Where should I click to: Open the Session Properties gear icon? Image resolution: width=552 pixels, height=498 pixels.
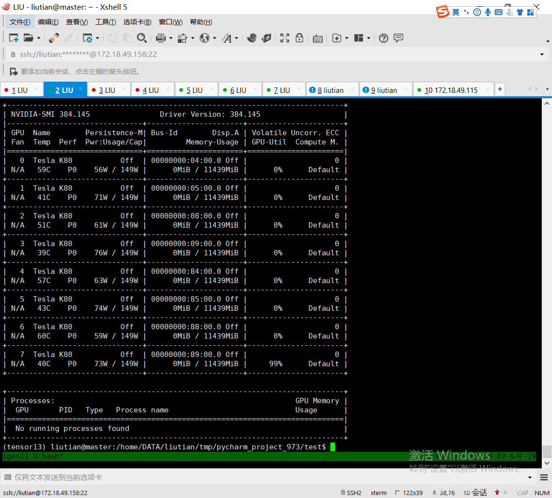(x=87, y=38)
